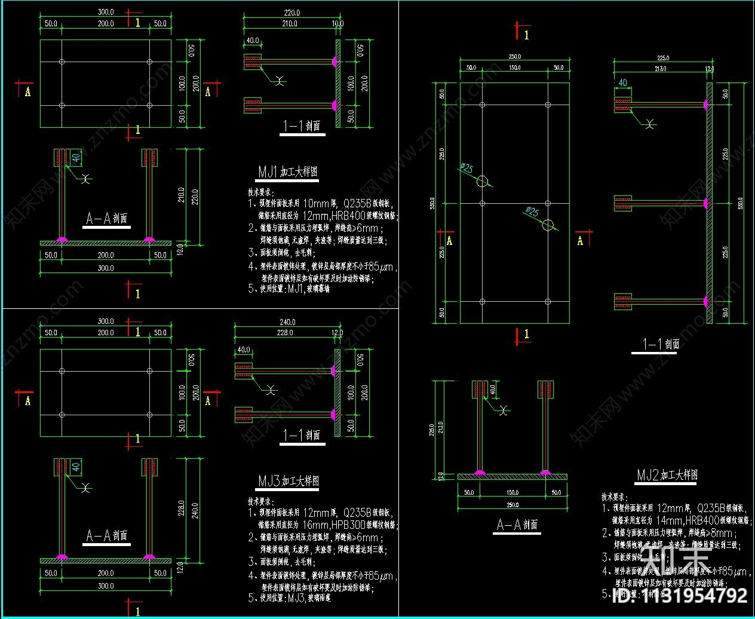This screenshot has height=619, width=755.
Task: Click the A-A 剖面 label of MJ2
Action: click(517, 525)
